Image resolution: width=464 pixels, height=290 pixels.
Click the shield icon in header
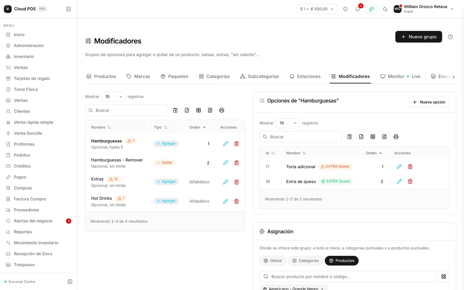click(345, 9)
